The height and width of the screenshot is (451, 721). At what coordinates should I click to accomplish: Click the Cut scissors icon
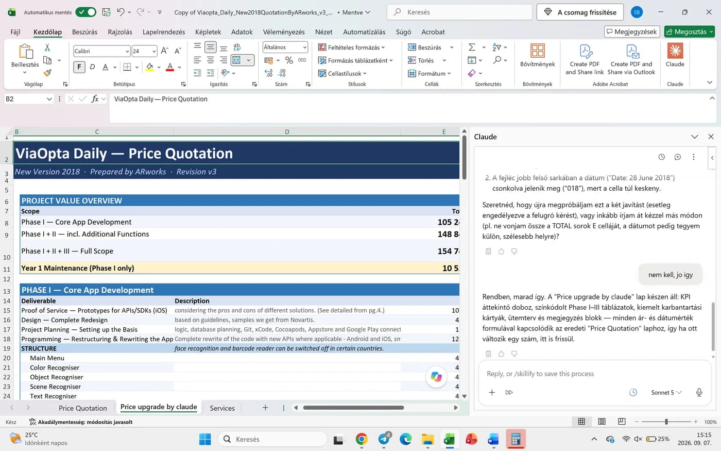(47, 47)
